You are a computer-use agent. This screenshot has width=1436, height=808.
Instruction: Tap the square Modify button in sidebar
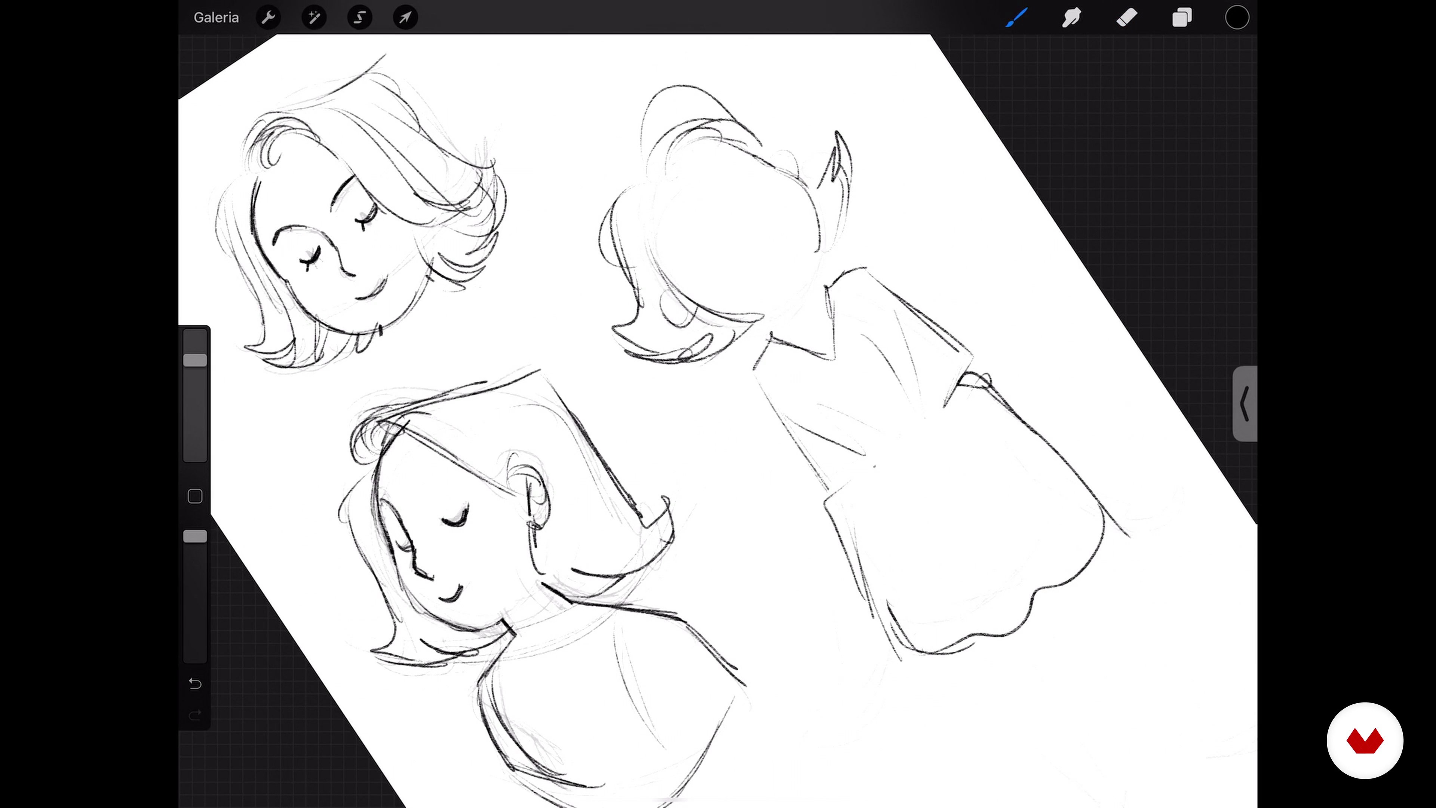coord(194,496)
